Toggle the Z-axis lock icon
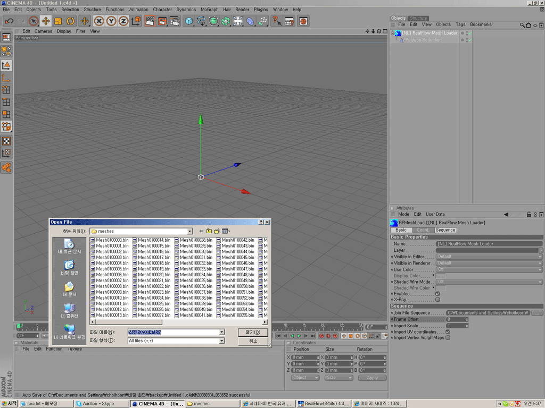Image resolution: width=545 pixels, height=408 pixels. 123,21
